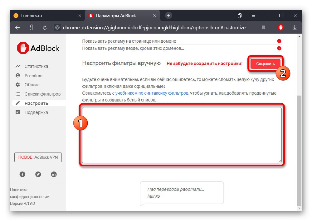Click the Настроить pencil icon
Screen dimensions: 312x221
(x=18, y=103)
